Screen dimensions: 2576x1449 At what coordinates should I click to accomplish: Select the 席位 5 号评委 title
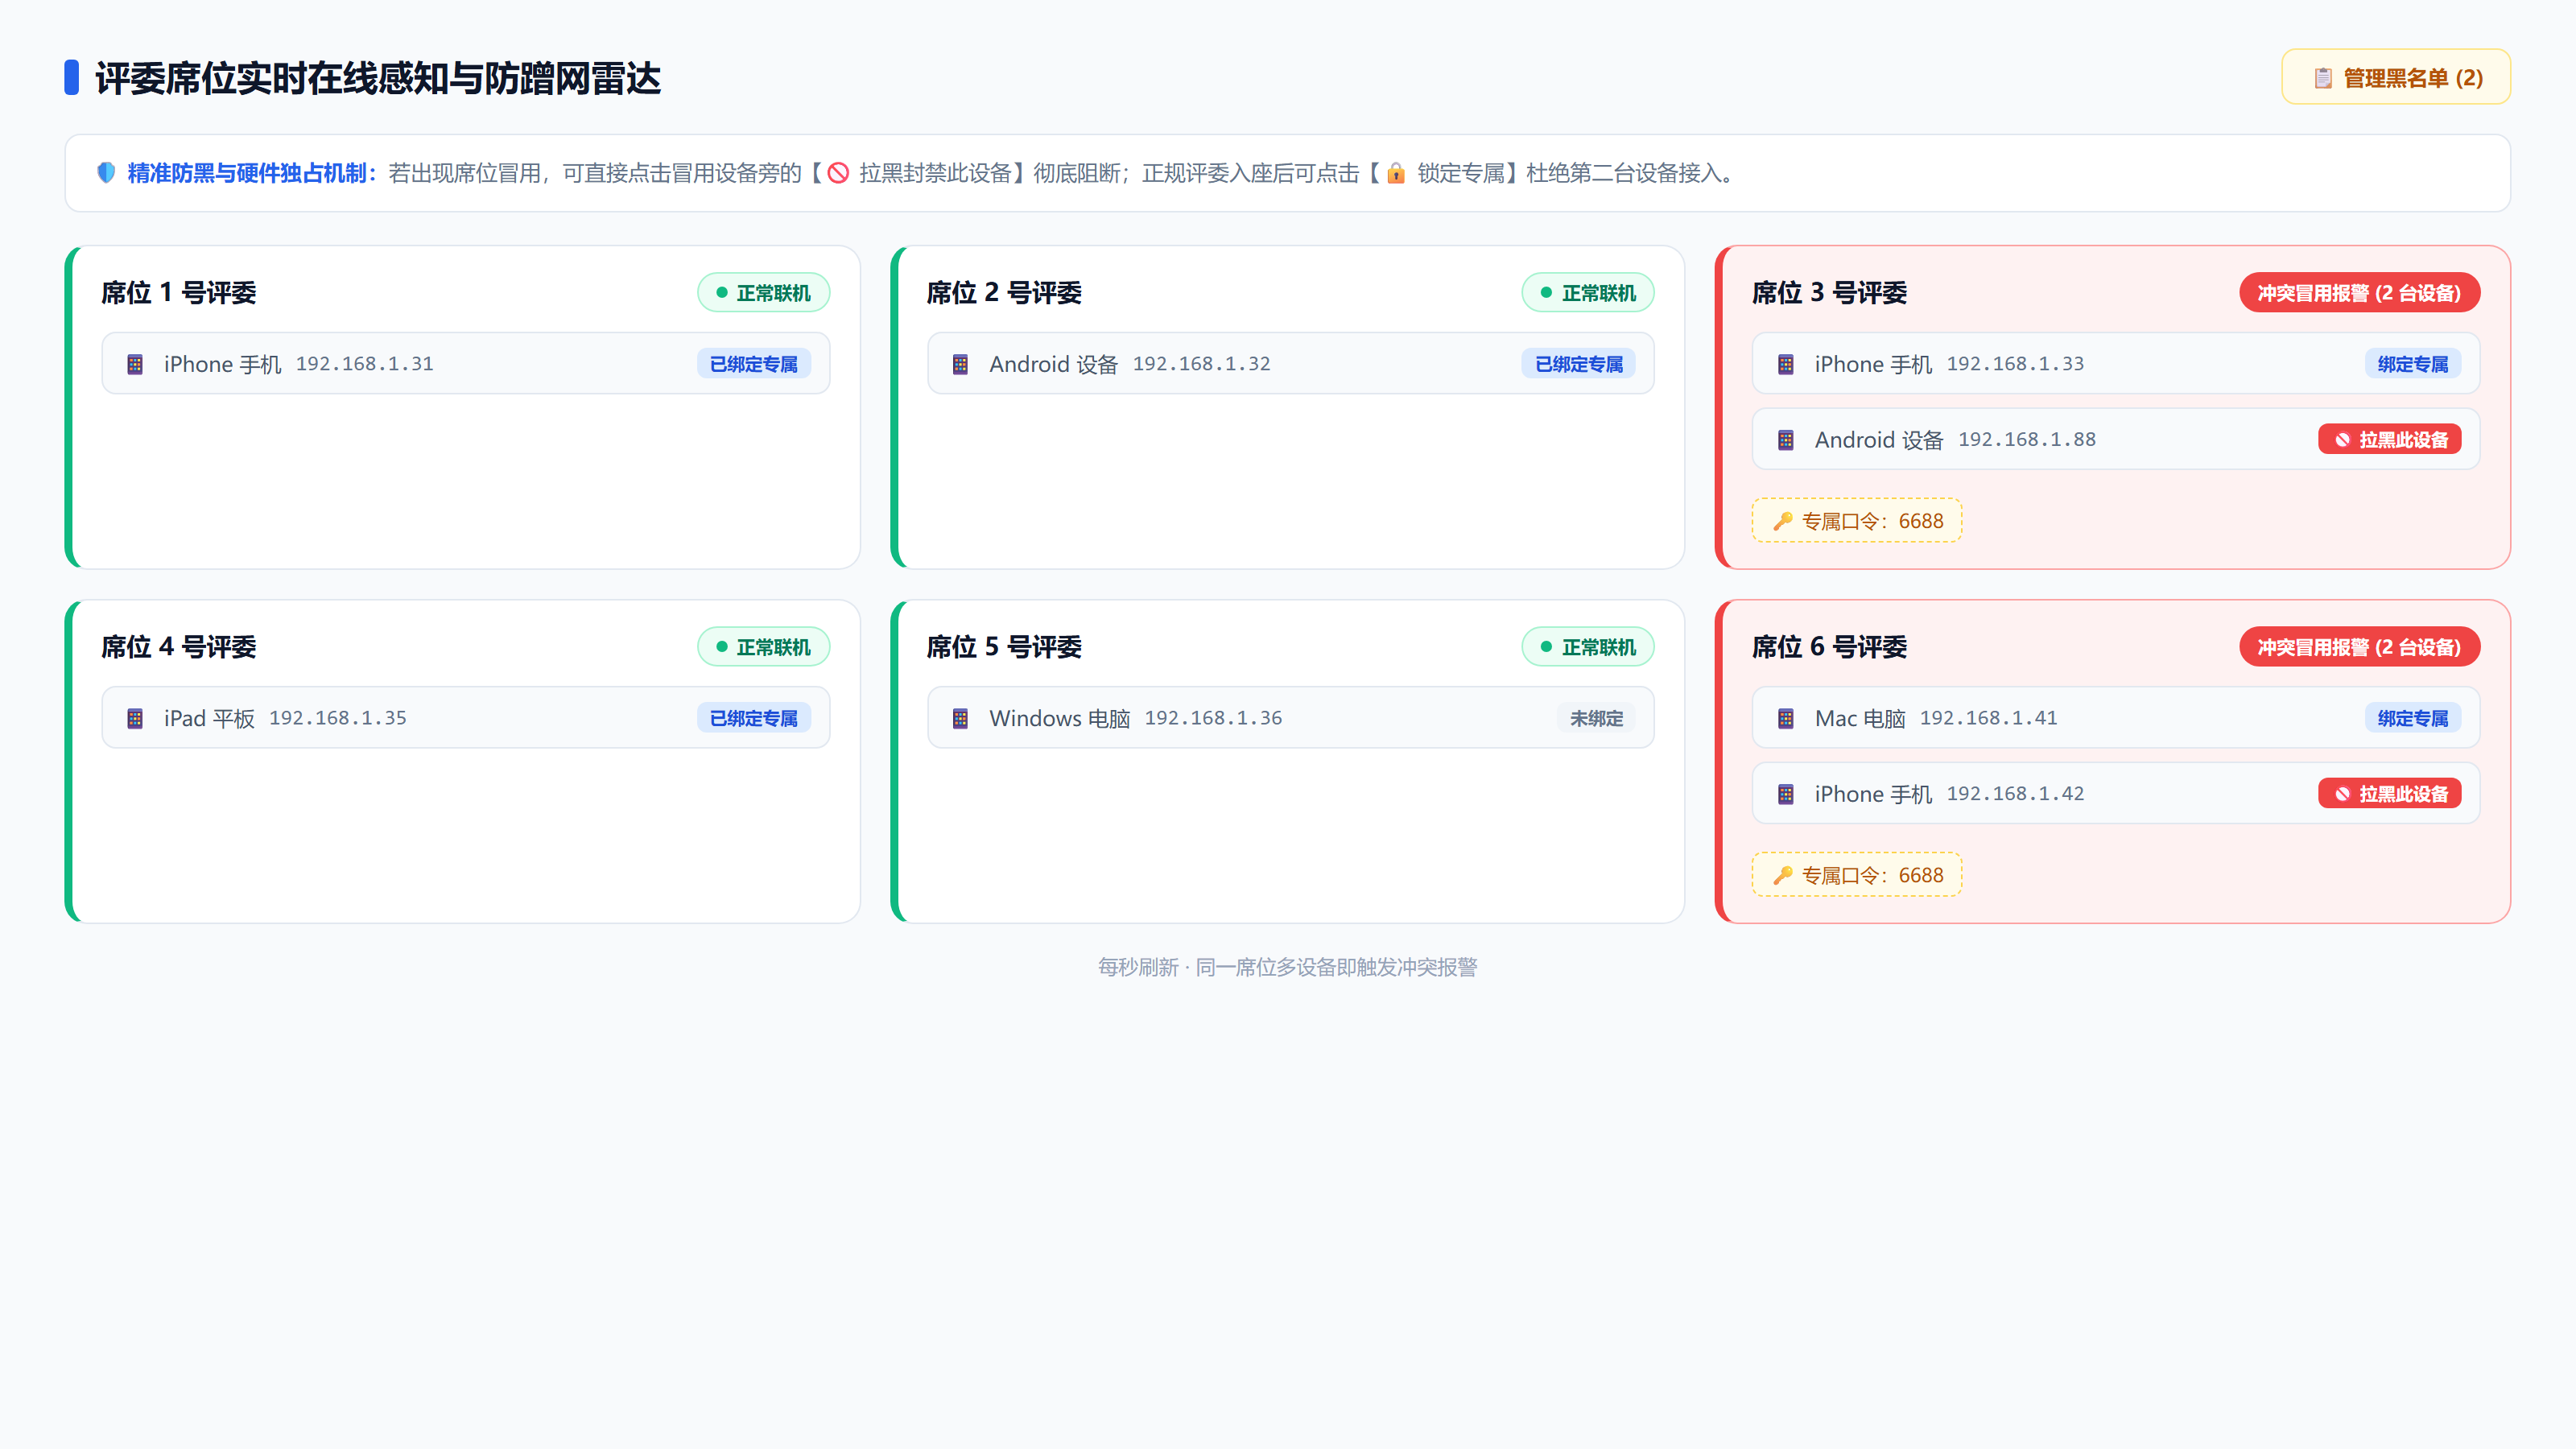[1004, 646]
